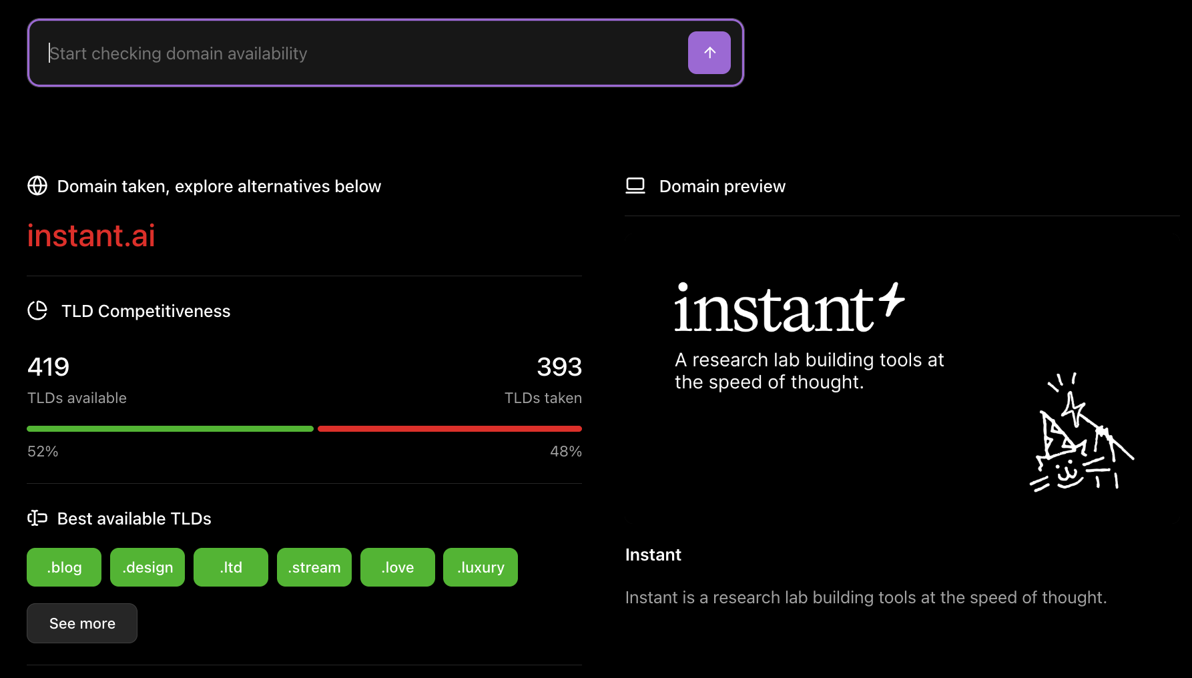Image resolution: width=1192 pixels, height=678 pixels.
Task: Click the laptop icon beside Domain preview
Action: pos(635,186)
